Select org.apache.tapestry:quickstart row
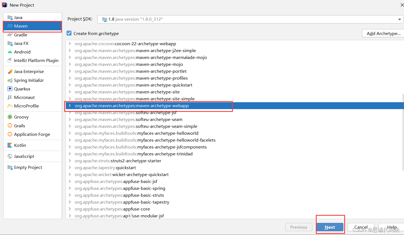The width and height of the screenshot is (404, 235). point(235,168)
